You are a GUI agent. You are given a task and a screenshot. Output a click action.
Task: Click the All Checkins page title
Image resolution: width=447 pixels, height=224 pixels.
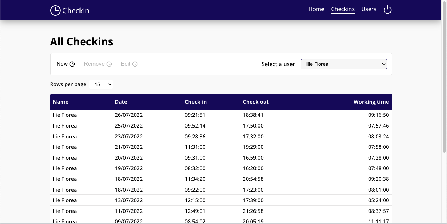81,41
